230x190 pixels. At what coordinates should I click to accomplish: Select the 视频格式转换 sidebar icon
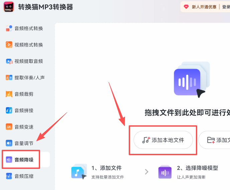click(x=9, y=45)
